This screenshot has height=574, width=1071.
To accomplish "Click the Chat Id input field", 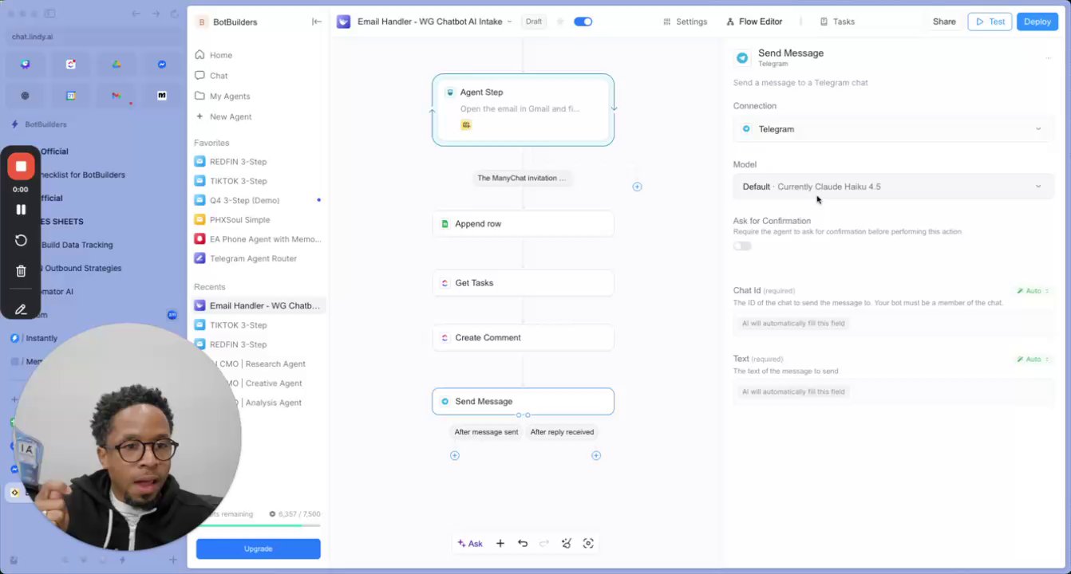I will click(893, 324).
